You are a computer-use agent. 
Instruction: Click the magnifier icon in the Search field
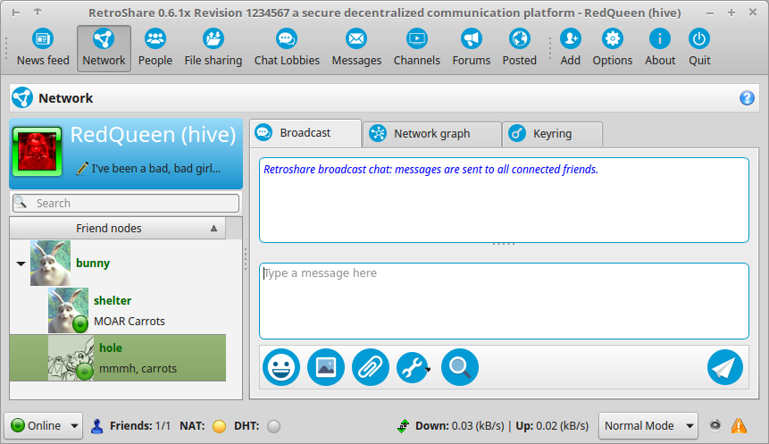(x=21, y=202)
